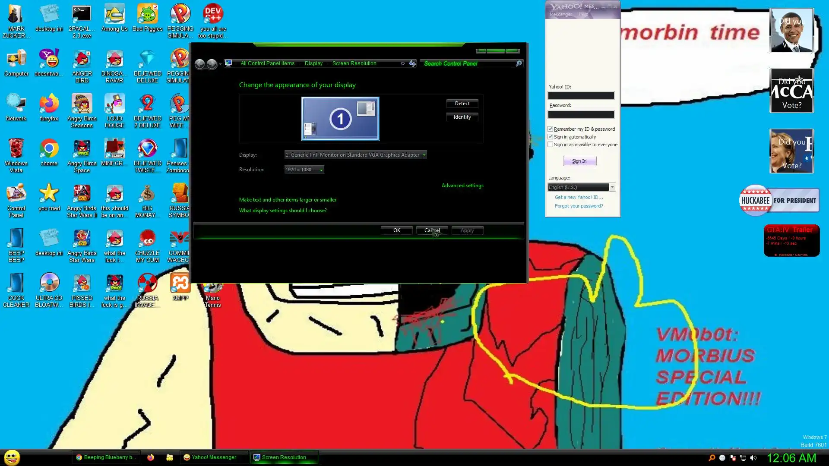Click the Detect button
The image size is (829, 466).
[462, 104]
